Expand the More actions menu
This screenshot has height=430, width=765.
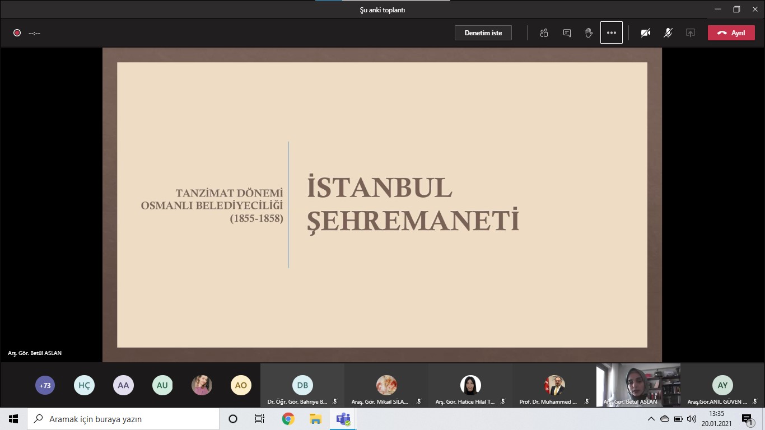pos(612,33)
